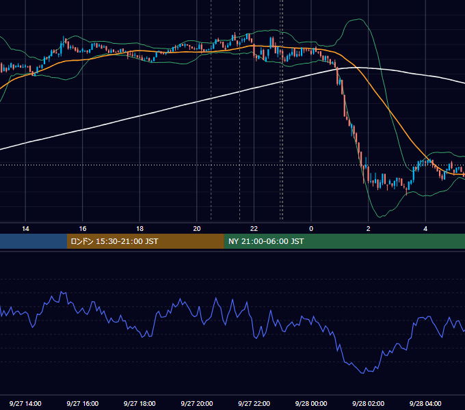Click the hour label 14 on the axis
Image resolution: width=465 pixels, height=410 pixels.
tap(25, 229)
